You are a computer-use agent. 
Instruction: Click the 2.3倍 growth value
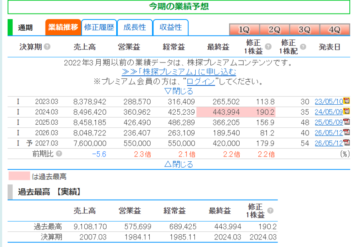tap(143, 154)
